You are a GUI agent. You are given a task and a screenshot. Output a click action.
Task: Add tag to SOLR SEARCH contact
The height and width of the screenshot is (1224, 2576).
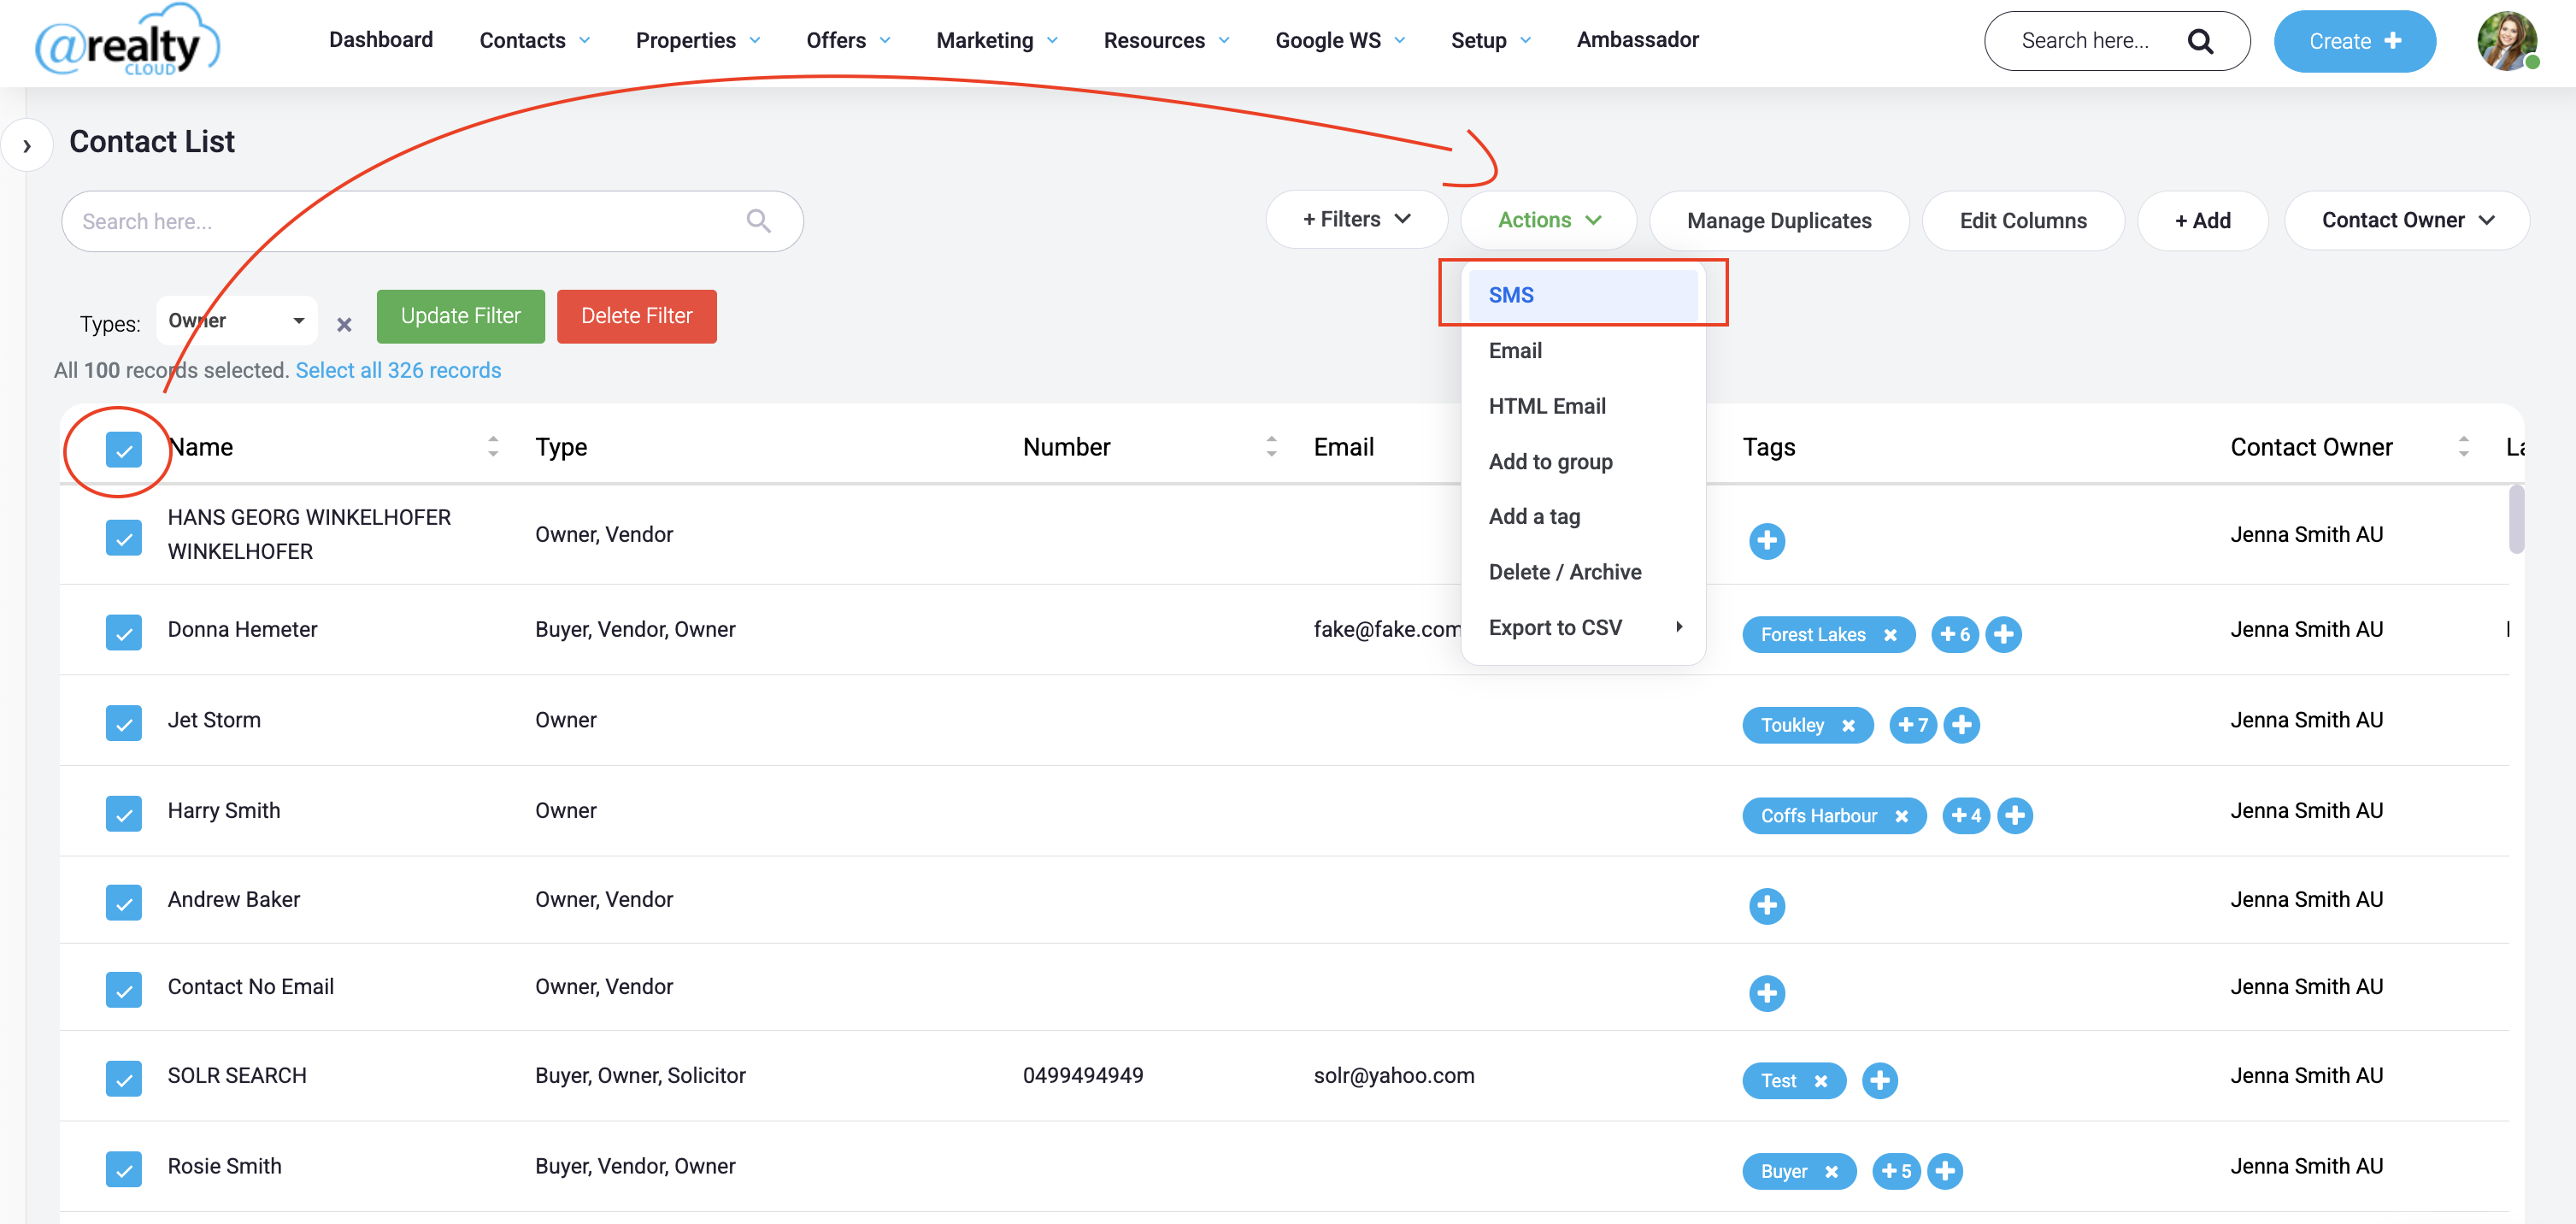point(1879,1080)
